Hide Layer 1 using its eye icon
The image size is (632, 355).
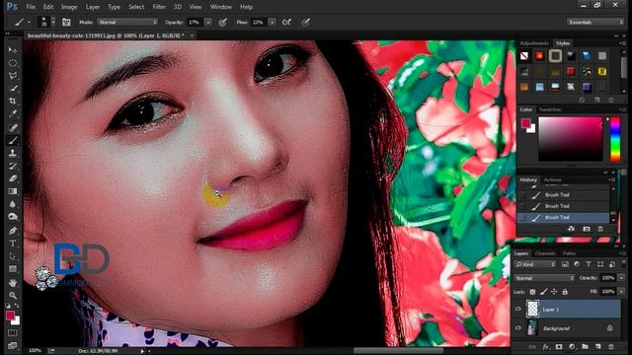[x=518, y=309]
